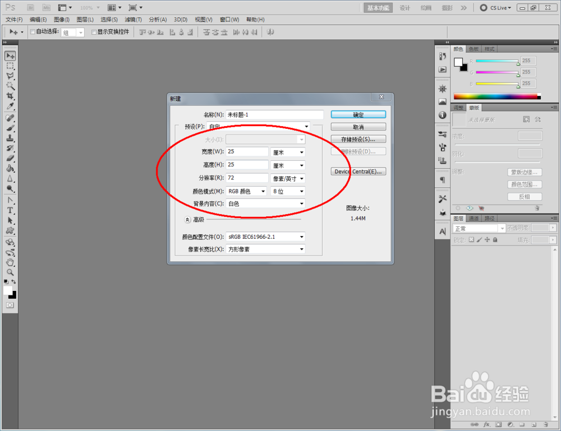The image size is (561, 431).
Task: Switch default foreground and background colors
Action: 15,281
